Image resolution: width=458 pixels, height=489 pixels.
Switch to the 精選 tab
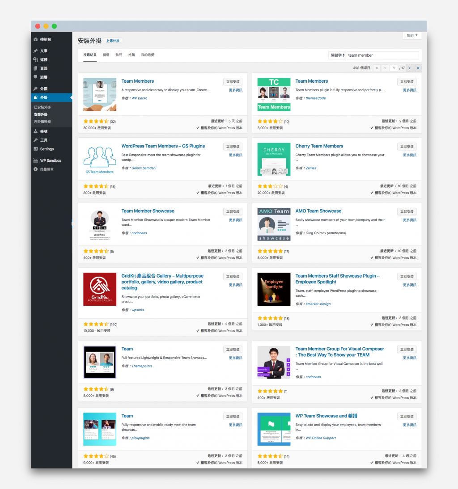[x=106, y=55]
